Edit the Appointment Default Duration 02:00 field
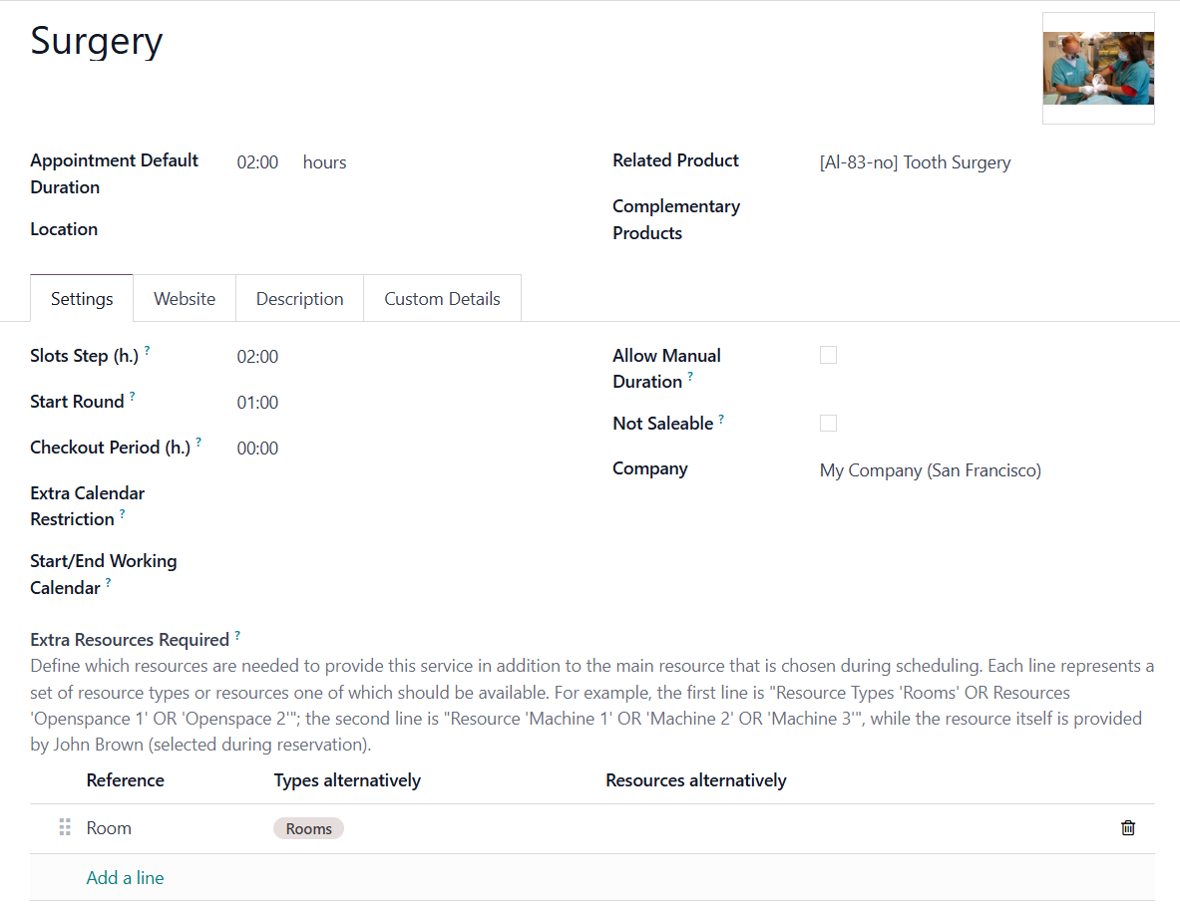This screenshot has width=1180, height=908. click(x=257, y=162)
